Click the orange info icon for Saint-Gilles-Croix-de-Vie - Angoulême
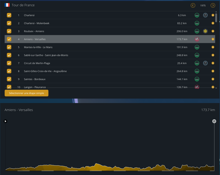The height and width of the screenshot is (175, 220). point(213,71)
